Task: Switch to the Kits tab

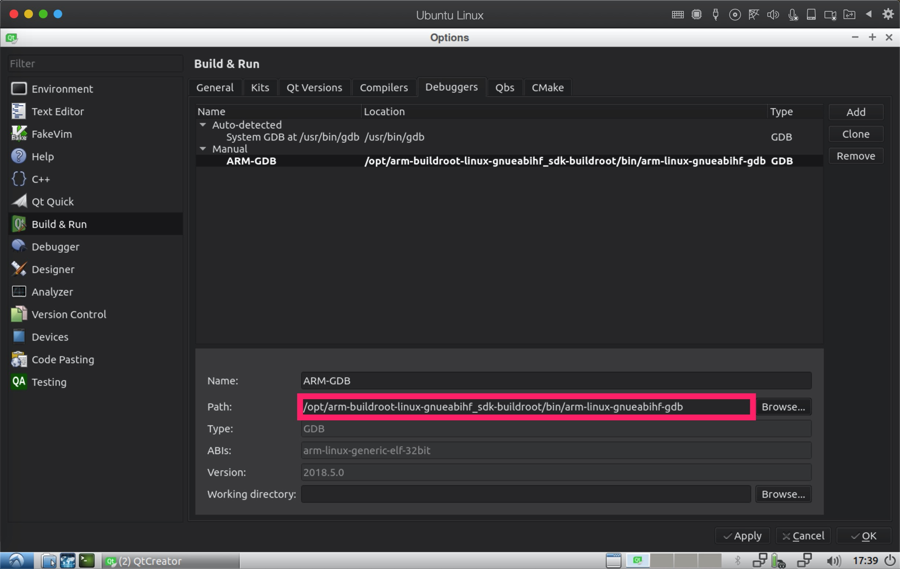Action: click(260, 88)
